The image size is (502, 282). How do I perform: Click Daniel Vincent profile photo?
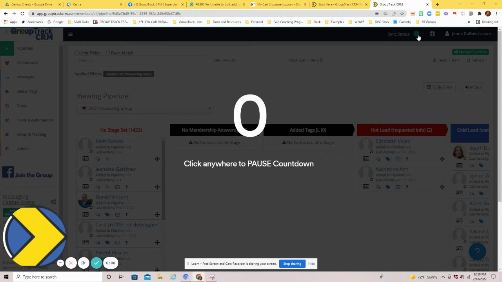click(85, 201)
